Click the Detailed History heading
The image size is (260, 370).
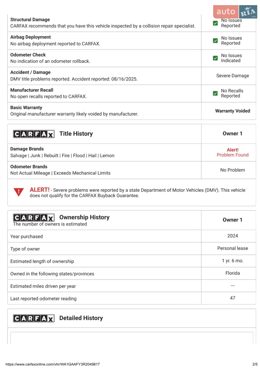81,318
